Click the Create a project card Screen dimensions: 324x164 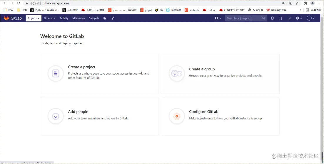pyautogui.click(x=100, y=74)
